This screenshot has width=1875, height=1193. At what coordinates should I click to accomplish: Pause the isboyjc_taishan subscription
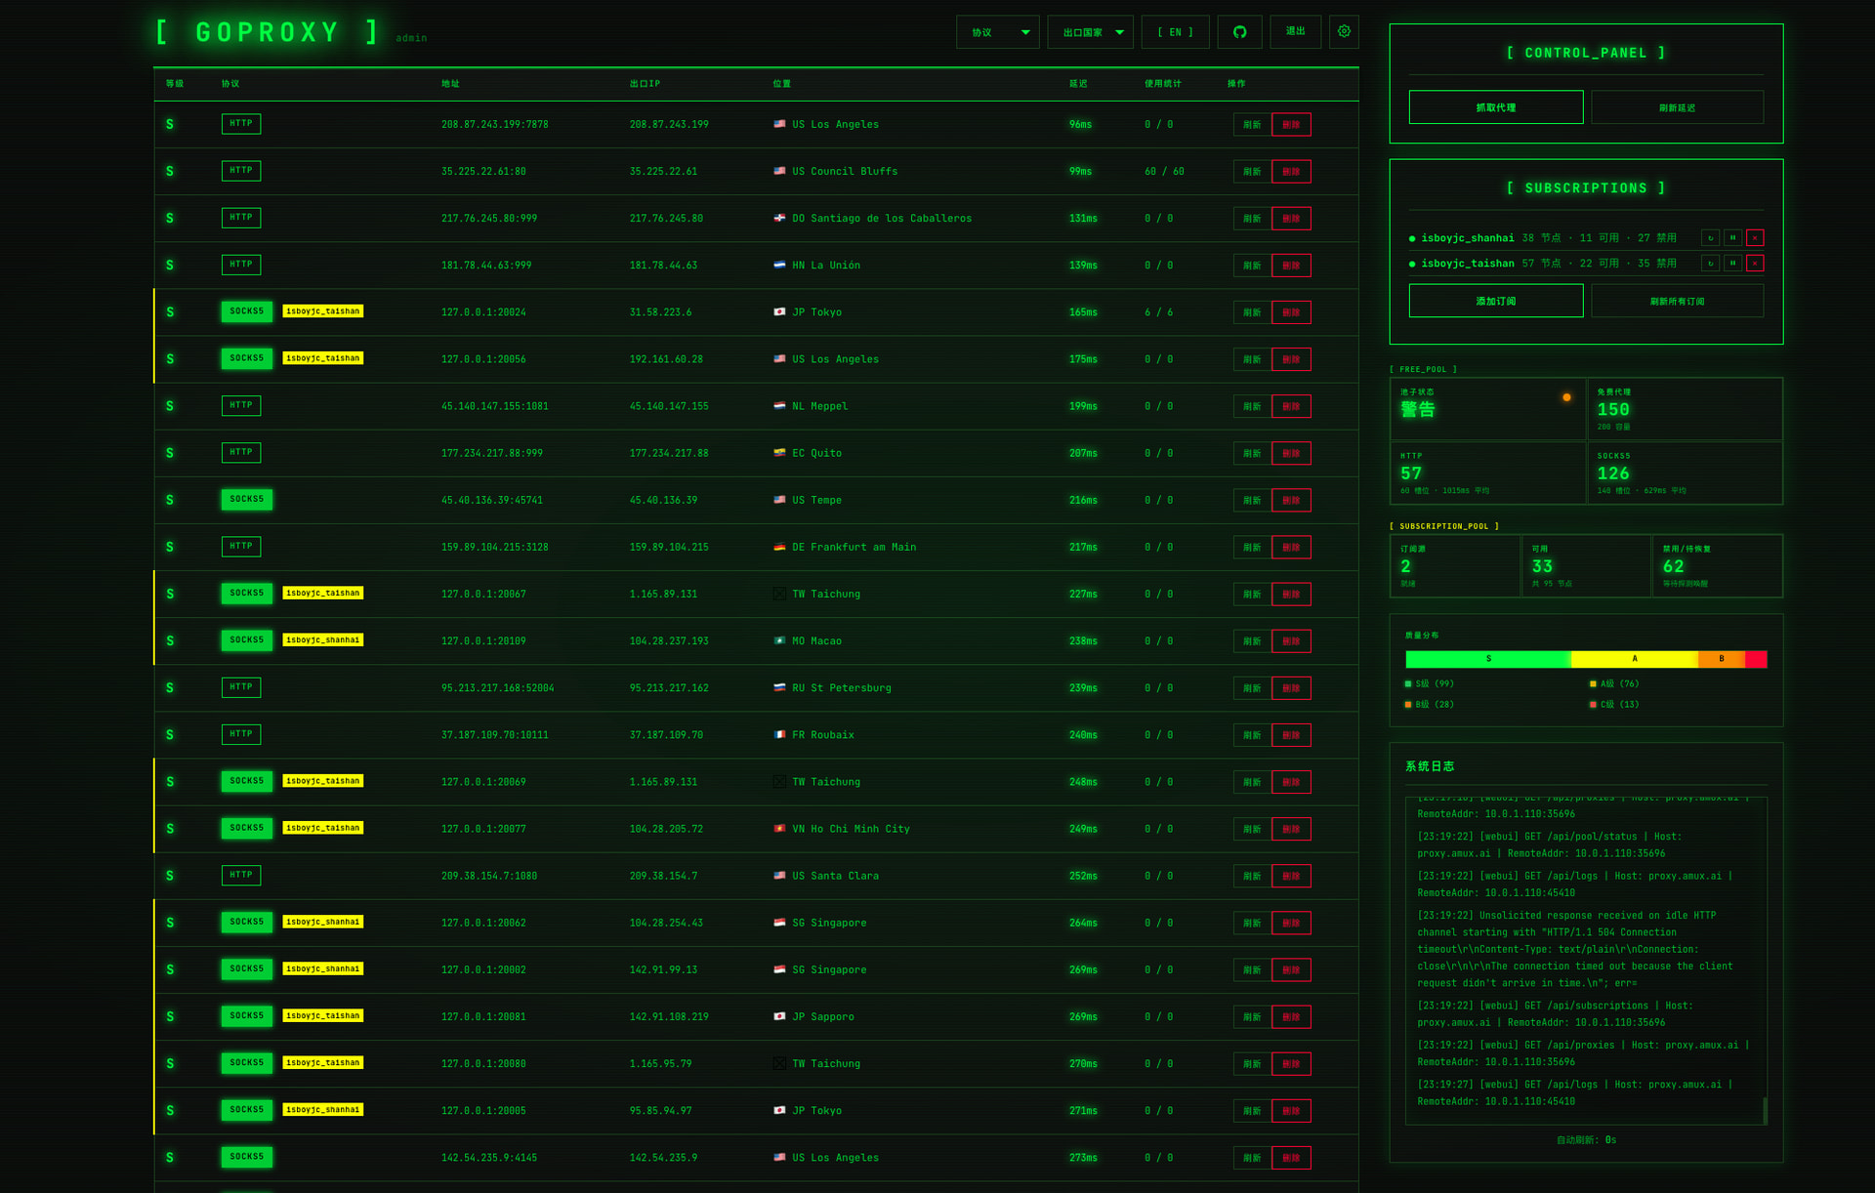click(x=1732, y=264)
